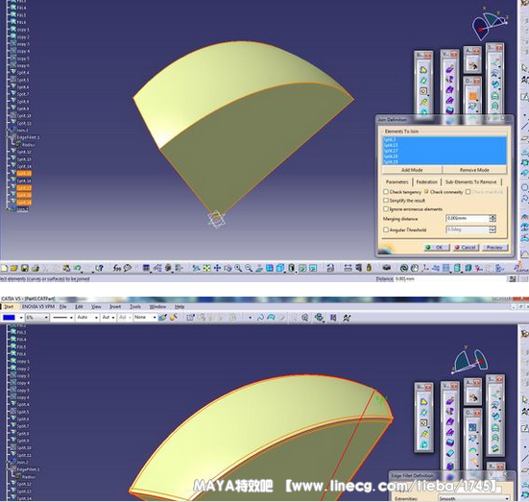Click the orange square icon in the O... palette
Viewport: 529px width, 502px height.
click(x=472, y=97)
